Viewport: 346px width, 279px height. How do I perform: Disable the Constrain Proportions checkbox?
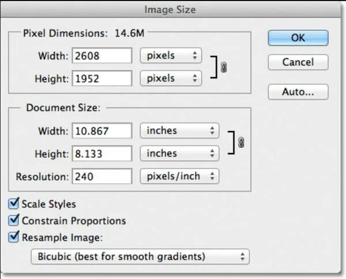[14, 220]
